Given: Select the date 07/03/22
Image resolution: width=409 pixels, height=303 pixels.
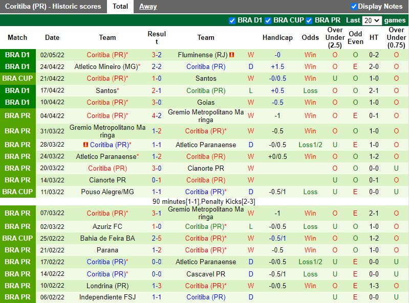Looking at the screenshot, I should [52, 213].
